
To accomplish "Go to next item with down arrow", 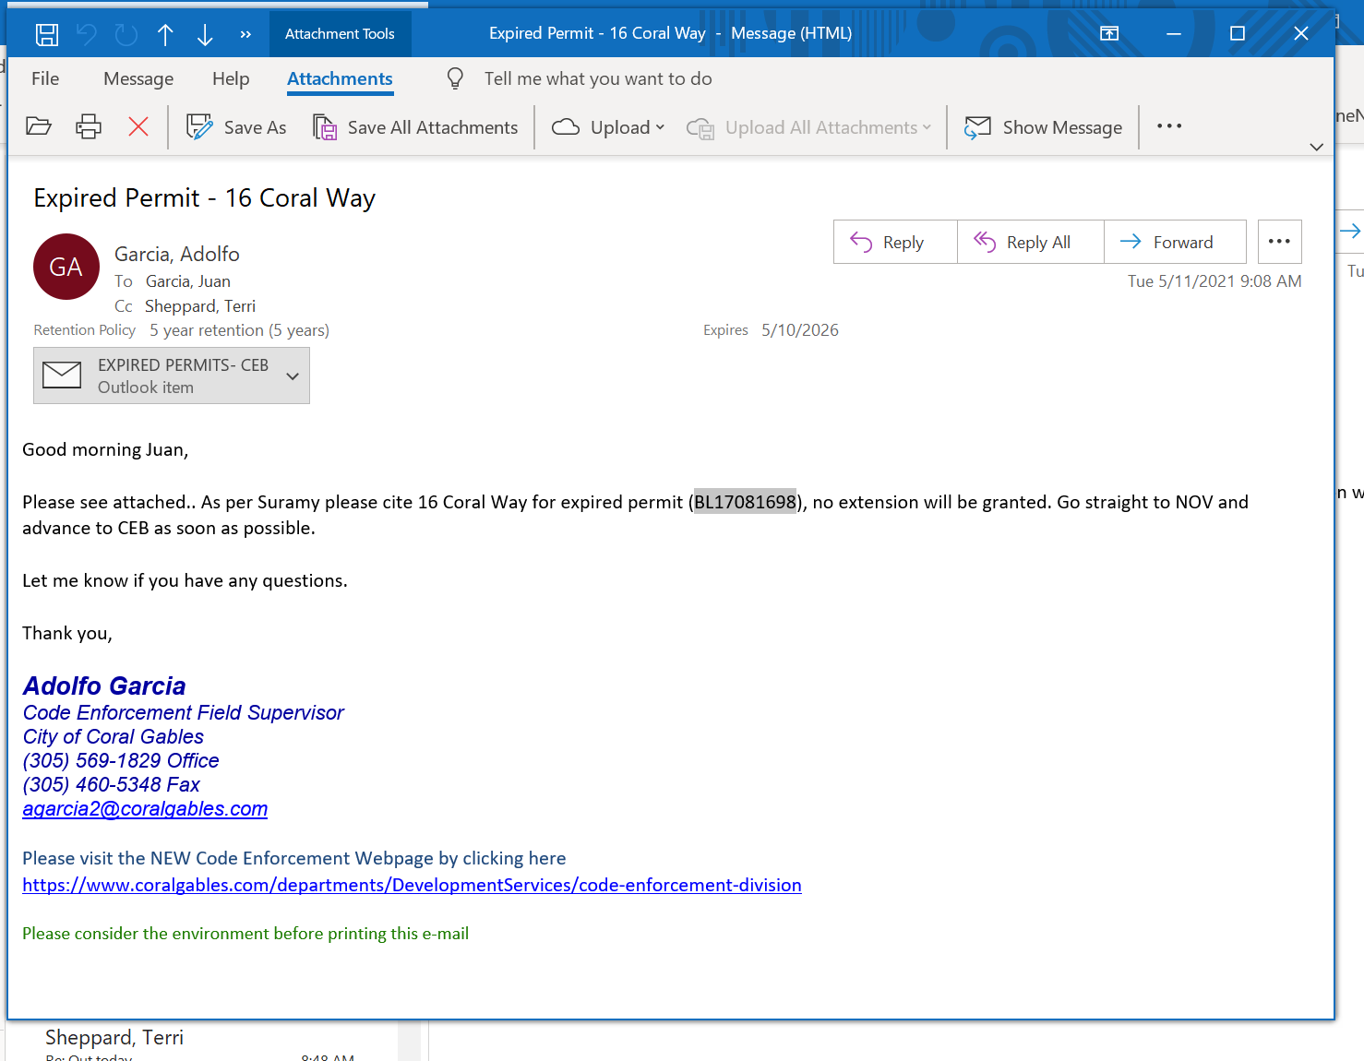I will [205, 35].
